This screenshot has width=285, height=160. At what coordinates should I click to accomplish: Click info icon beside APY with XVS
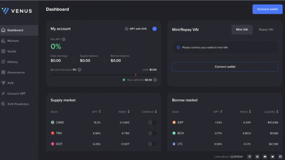pyautogui.click(x=126, y=28)
